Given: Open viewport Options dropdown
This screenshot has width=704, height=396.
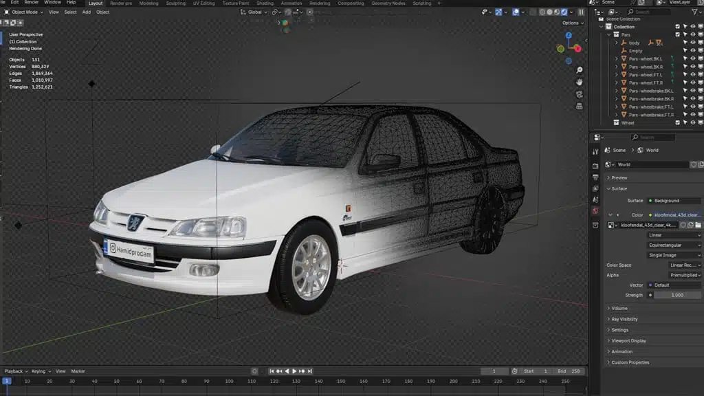Looking at the screenshot, I should [x=573, y=23].
